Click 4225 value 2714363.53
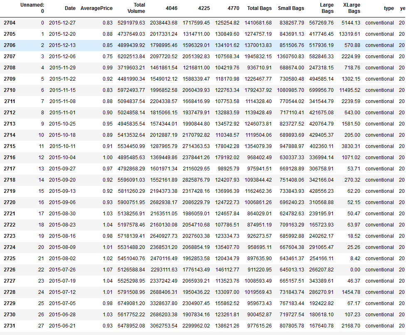The width and height of the screenshot is (406, 335). point(196,146)
